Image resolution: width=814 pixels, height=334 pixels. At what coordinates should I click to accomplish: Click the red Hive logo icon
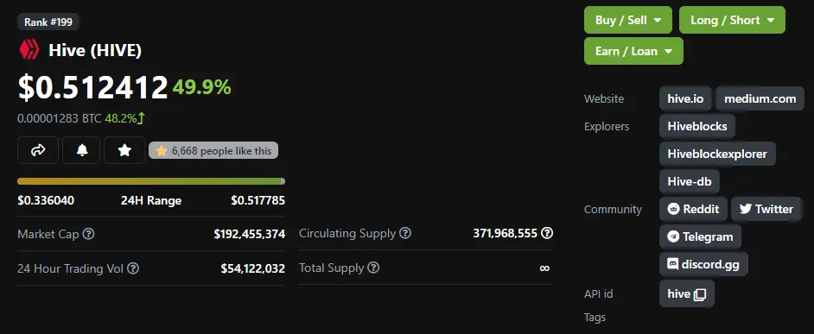(29, 50)
